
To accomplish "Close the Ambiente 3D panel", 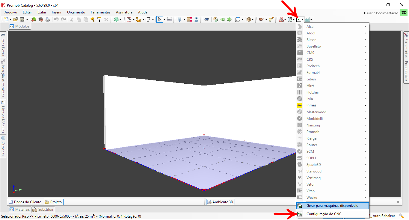I will pos(398,202).
